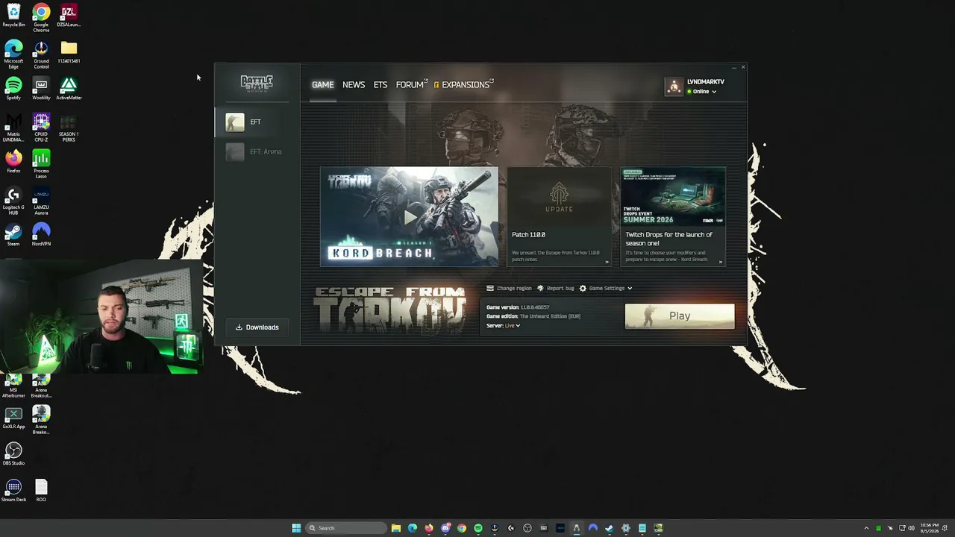
Task: Select Wootility desktop shortcut
Action: click(x=41, y=89)
